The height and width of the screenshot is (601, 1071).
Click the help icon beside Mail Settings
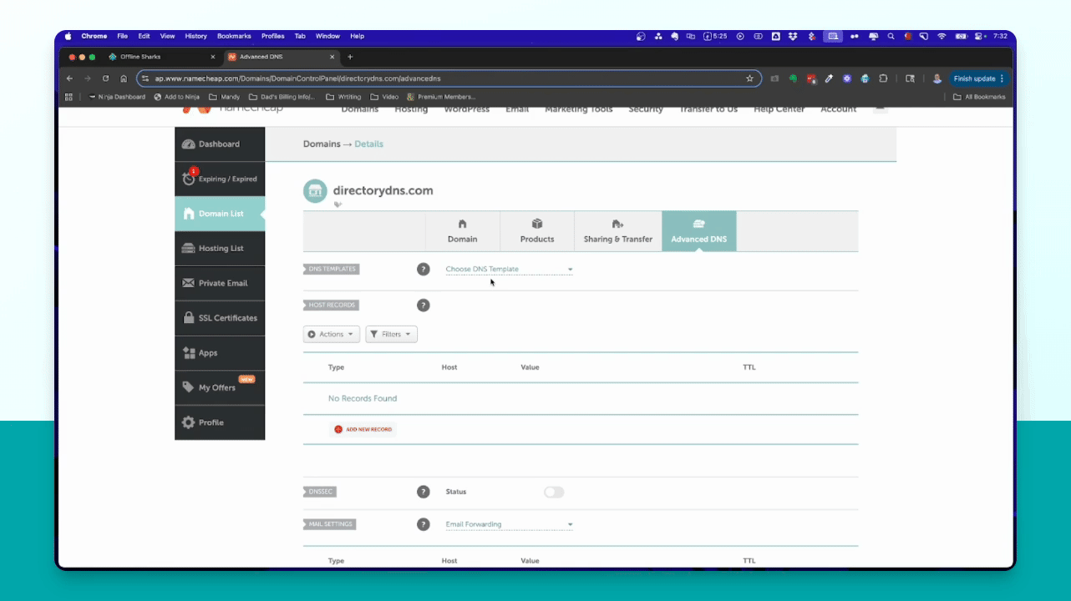[424, 524]
